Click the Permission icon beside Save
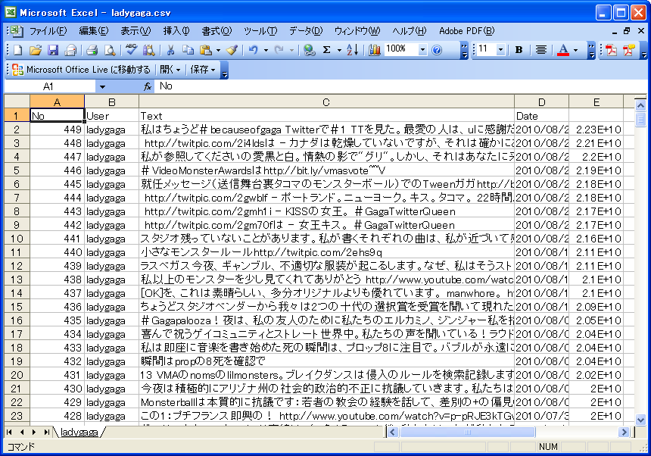This screenshot has width=651, height=456. pyautogui.click(x=70, y=50)
